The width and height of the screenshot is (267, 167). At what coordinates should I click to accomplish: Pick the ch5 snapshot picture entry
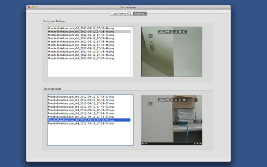pos(81,45)
